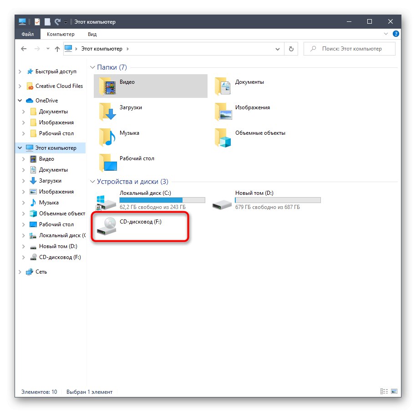Open address bar history dropdown
This screenshot has height=412, width=416.
coord(278,49)
